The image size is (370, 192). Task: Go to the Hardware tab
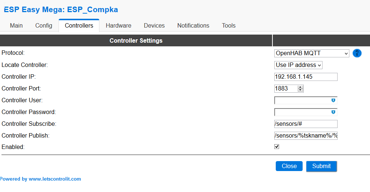119,26
